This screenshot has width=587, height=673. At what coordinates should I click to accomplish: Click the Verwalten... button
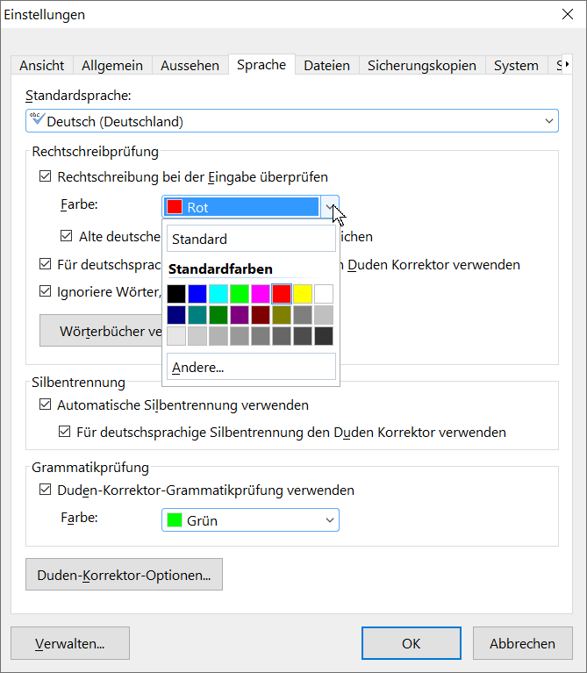(70, 643)
